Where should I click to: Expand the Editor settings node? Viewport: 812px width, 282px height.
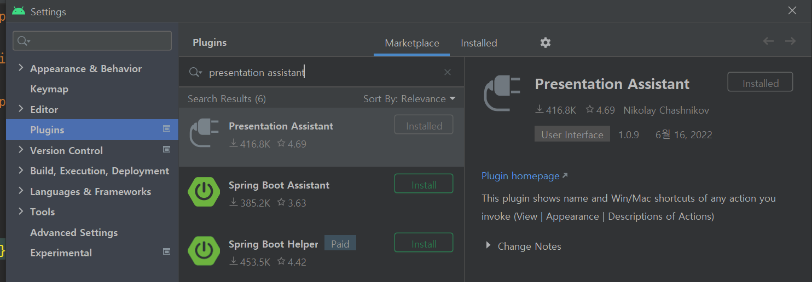(x=21, y=109)
